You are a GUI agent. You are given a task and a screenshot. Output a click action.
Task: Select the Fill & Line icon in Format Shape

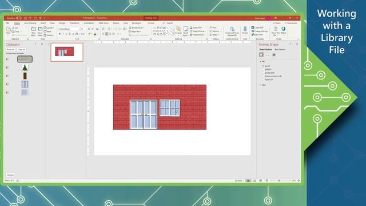(261, 55)
